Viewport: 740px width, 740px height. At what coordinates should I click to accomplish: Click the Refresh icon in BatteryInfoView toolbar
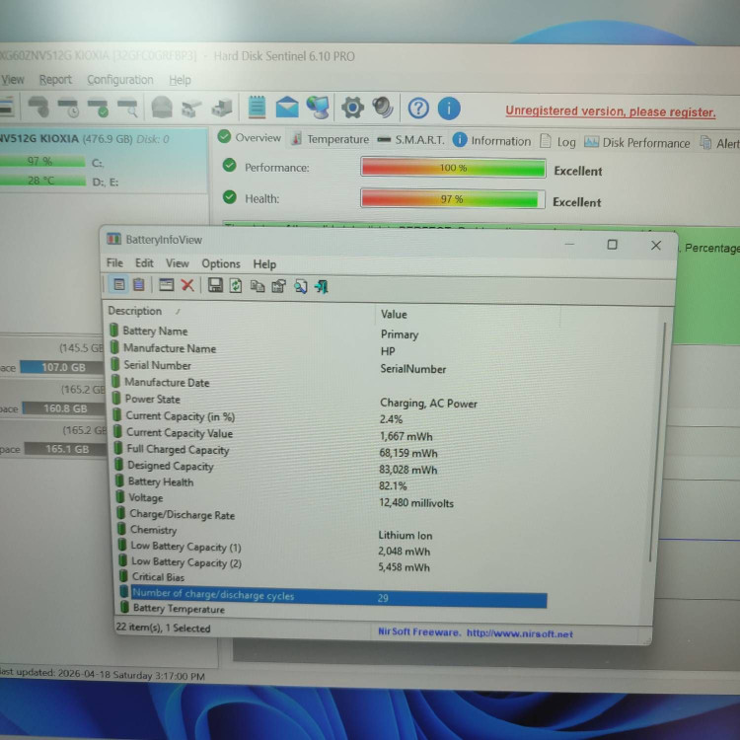point(236,286)
